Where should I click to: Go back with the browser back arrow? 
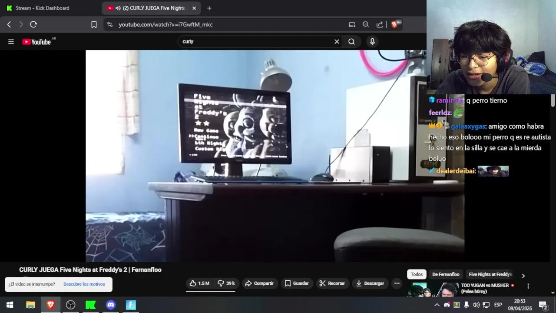click(9, 24)
